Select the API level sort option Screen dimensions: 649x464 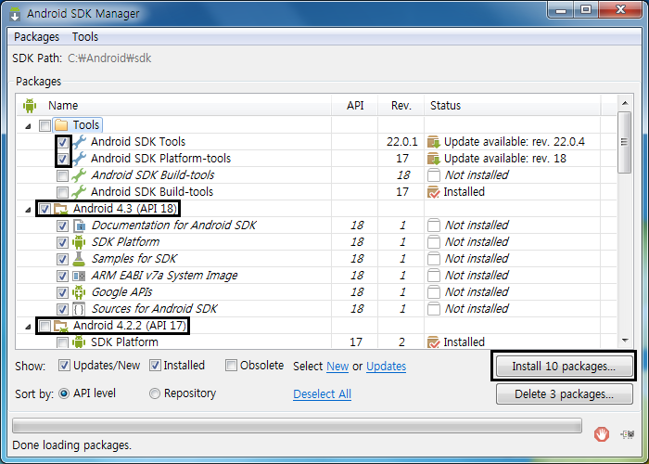pos(64,393)
